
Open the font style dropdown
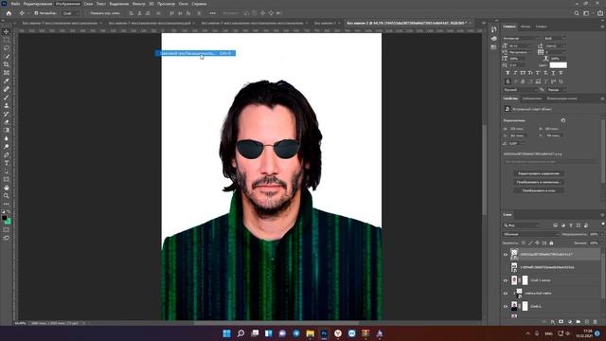(555, 38)
